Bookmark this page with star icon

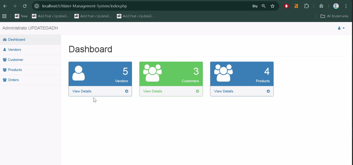click(x=272, y=6)
